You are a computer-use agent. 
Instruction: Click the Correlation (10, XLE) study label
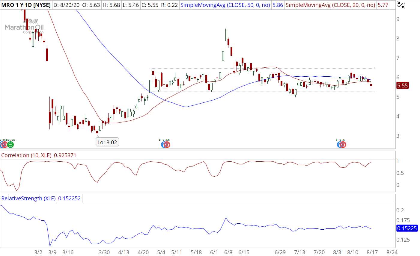point(26,155)
